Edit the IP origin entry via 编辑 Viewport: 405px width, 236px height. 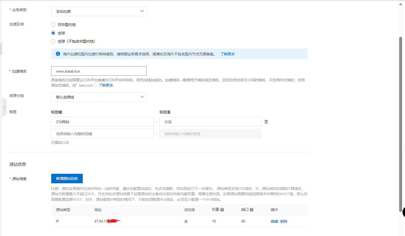[274, 221]
